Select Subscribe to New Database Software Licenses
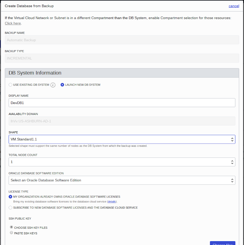This screenshot has width=244, height=245. point(10,208)
